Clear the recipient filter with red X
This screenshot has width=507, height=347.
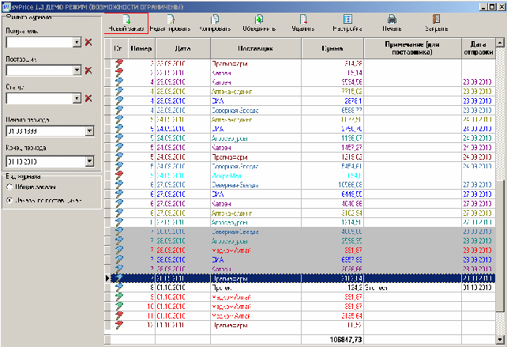coord(88,42)
